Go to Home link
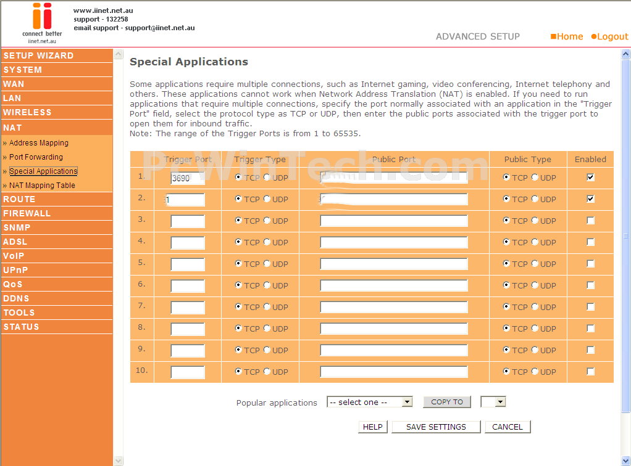The width and height of the screenshot is (631, 466). point(567,36)
